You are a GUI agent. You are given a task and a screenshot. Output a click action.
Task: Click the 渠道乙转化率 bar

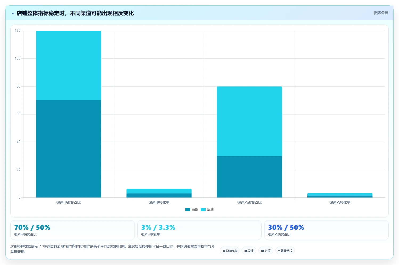[340, 195]
